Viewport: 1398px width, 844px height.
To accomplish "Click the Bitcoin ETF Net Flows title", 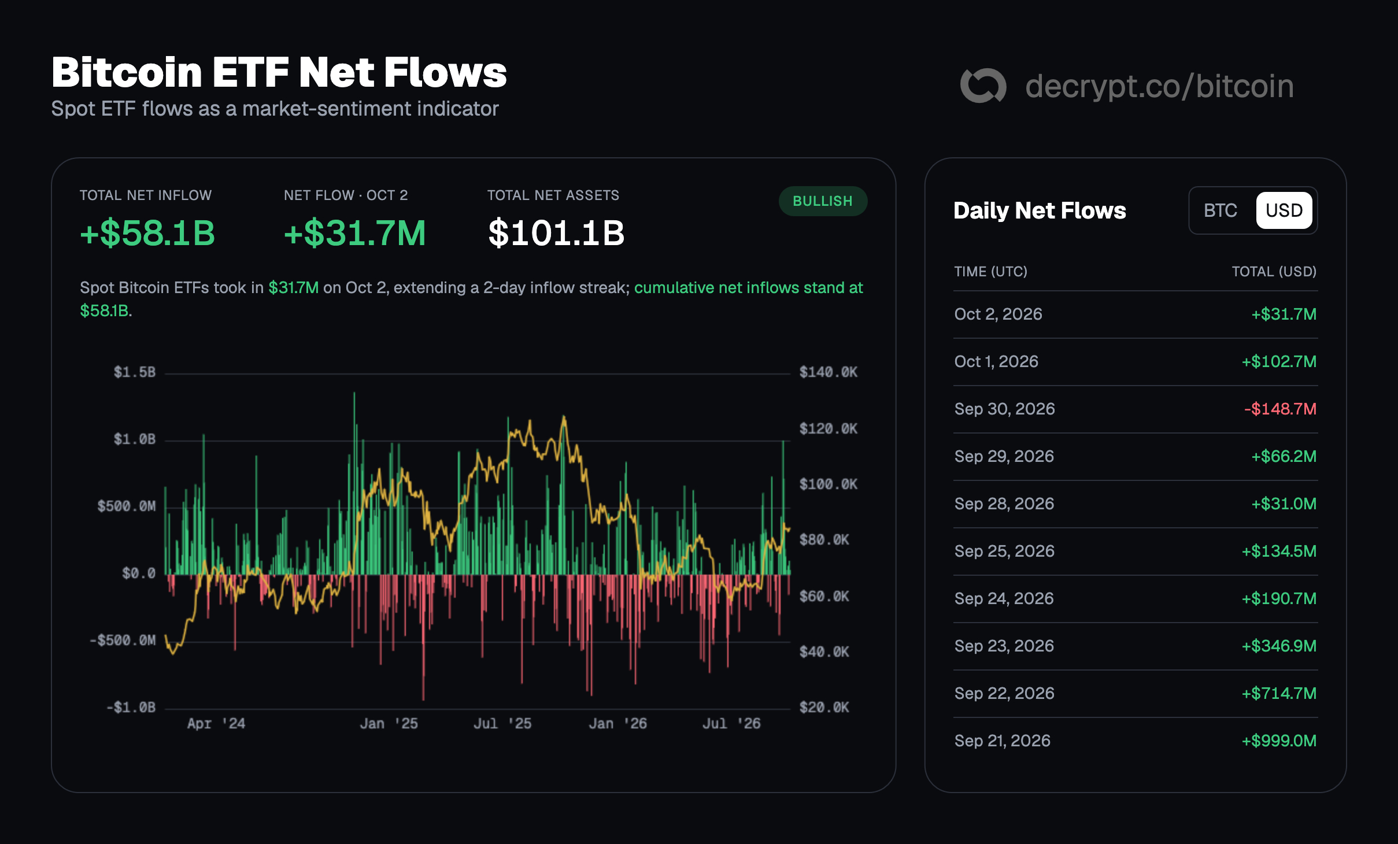I will tap(279, 72).
